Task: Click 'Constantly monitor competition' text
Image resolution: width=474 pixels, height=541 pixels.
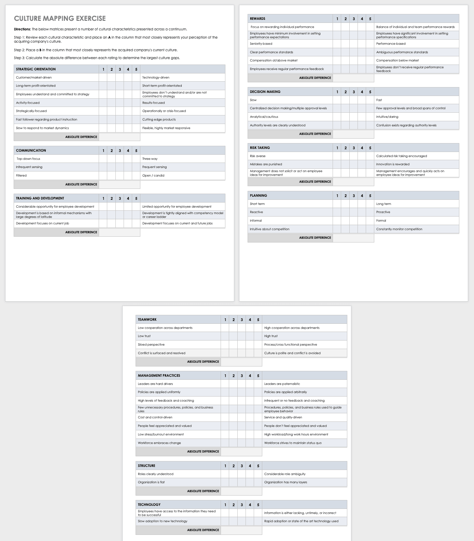Action: pos(399,229)
